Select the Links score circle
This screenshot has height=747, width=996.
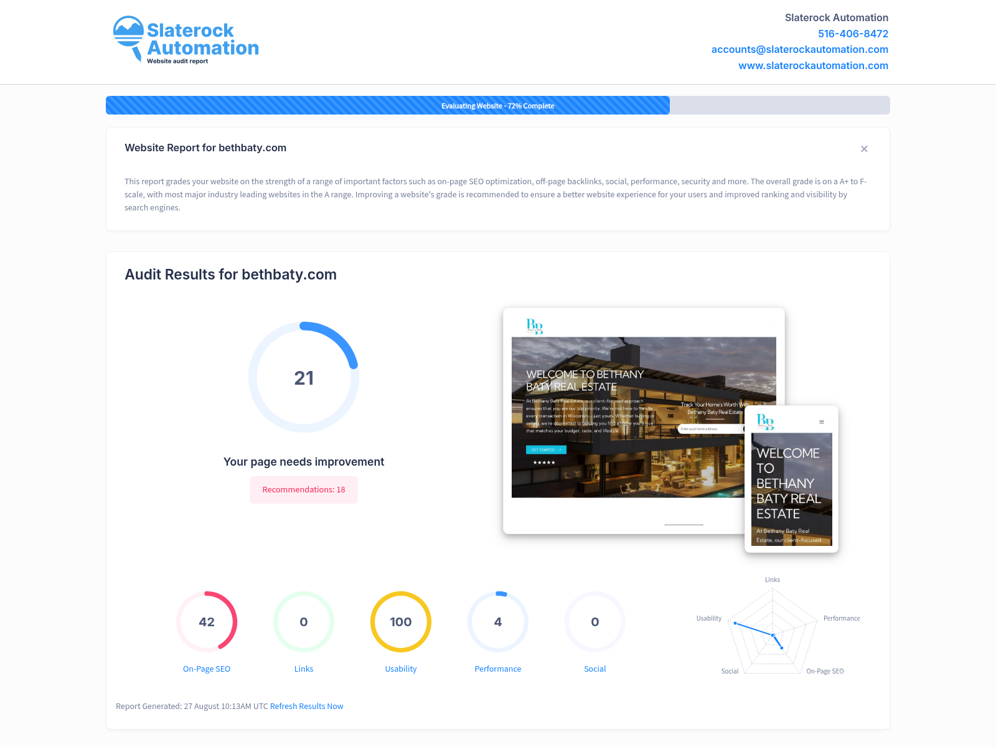click(x=304, y=622)
